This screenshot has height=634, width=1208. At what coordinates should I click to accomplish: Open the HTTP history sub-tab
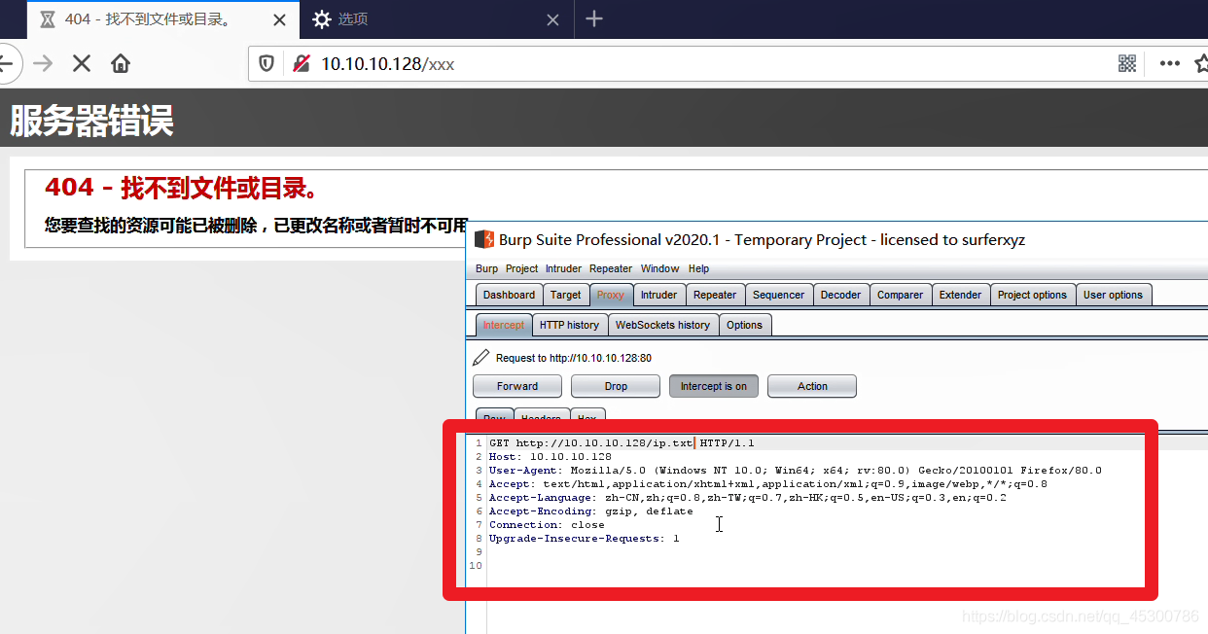569,325
